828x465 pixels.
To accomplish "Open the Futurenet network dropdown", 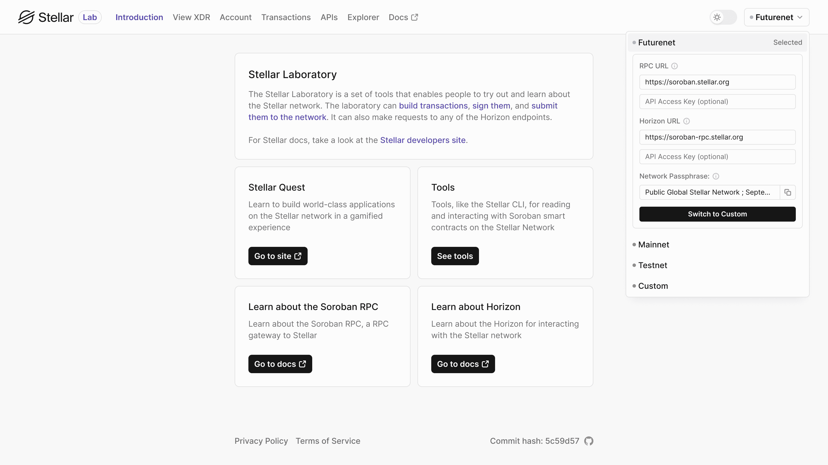I will tap(777, 17).
